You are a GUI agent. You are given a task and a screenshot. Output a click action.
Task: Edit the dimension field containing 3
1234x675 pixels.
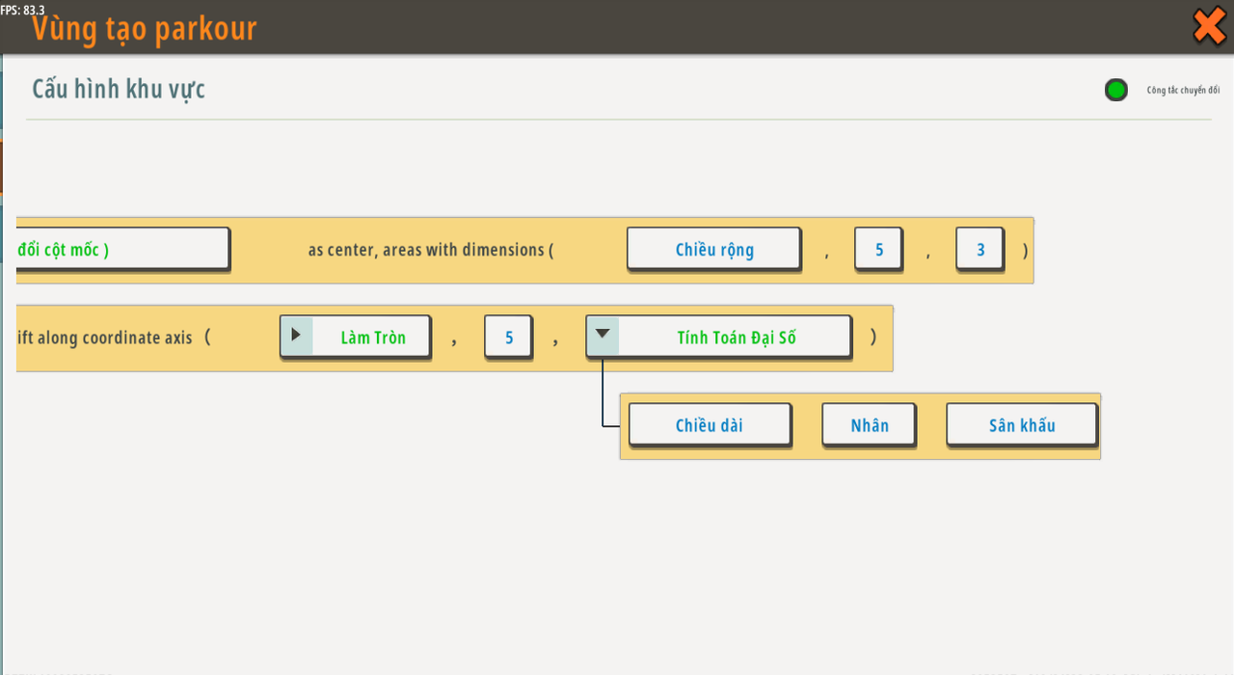[979, 249]
